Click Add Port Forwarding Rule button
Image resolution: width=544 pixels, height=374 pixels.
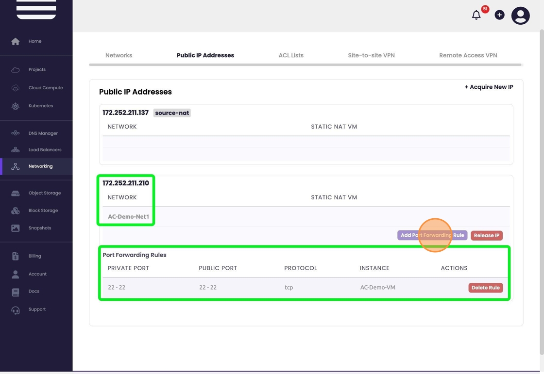[432, 235]
